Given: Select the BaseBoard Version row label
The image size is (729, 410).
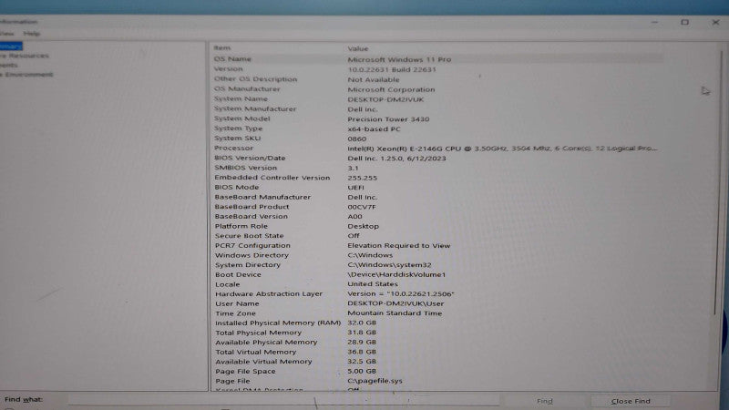Looking at the screenshot, I should click(x=252, y=216).
